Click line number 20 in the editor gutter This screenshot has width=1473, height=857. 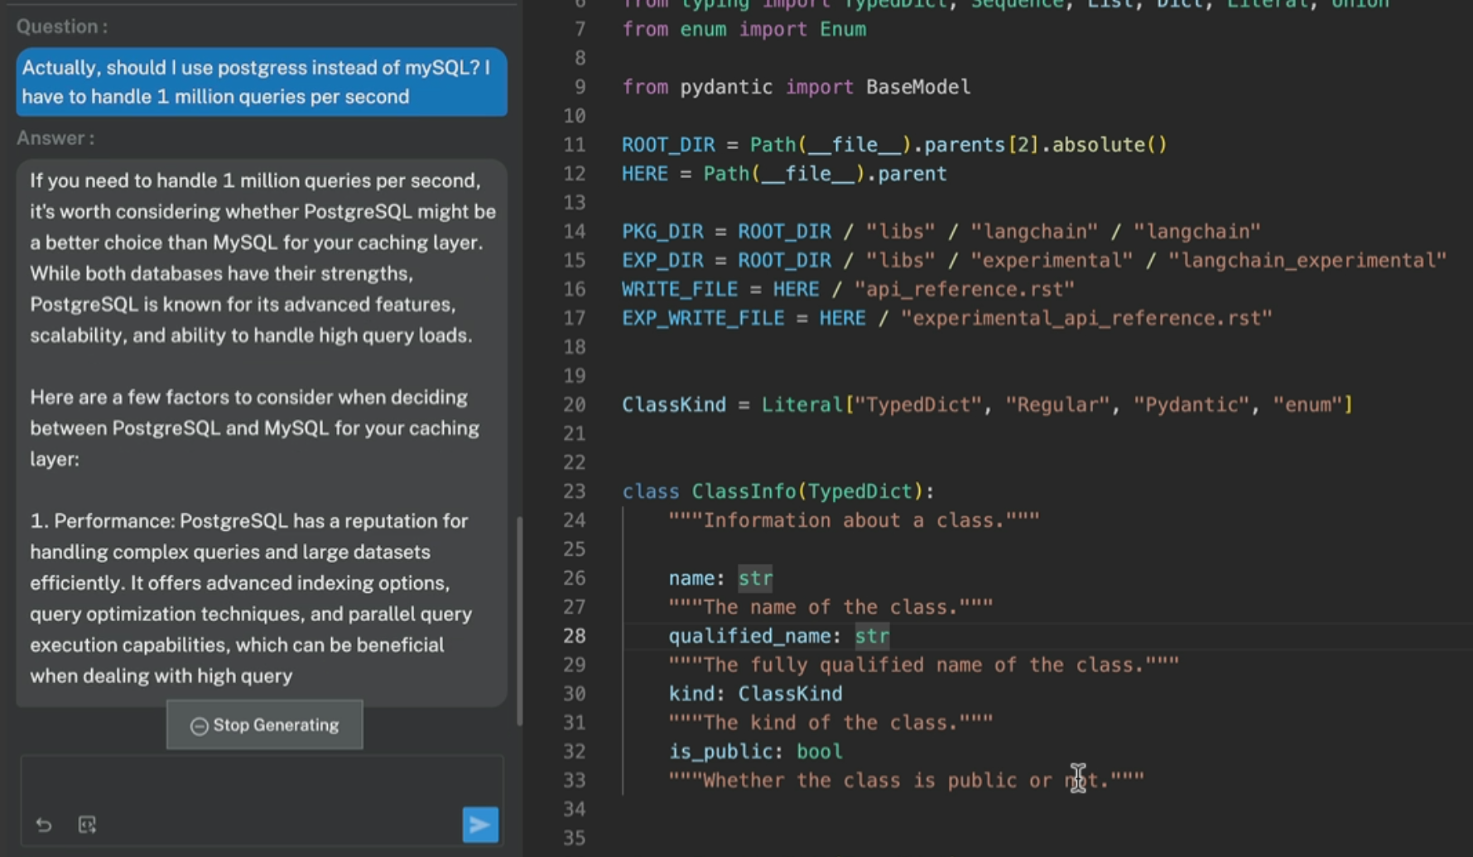(575, 405)
